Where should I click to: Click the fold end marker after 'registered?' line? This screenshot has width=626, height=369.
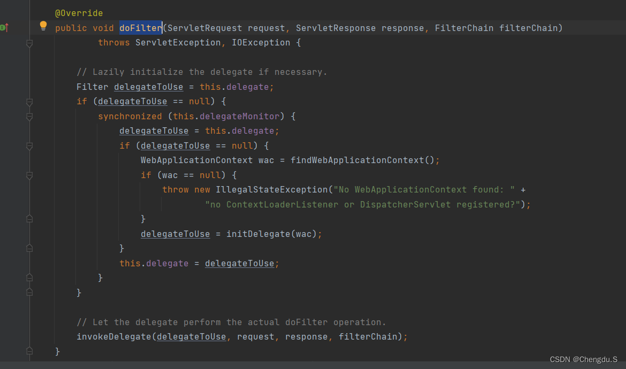29,219
